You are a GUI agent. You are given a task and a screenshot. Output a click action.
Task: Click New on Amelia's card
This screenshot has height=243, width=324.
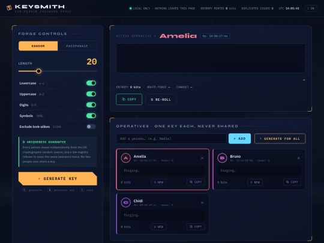click(158, 182)
